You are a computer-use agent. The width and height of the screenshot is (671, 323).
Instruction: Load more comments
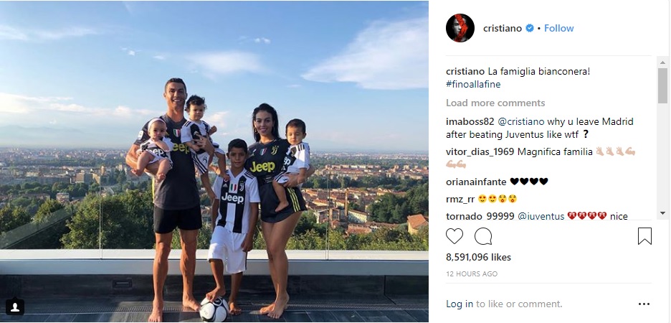pyautogui.click(x=495, y=103)
